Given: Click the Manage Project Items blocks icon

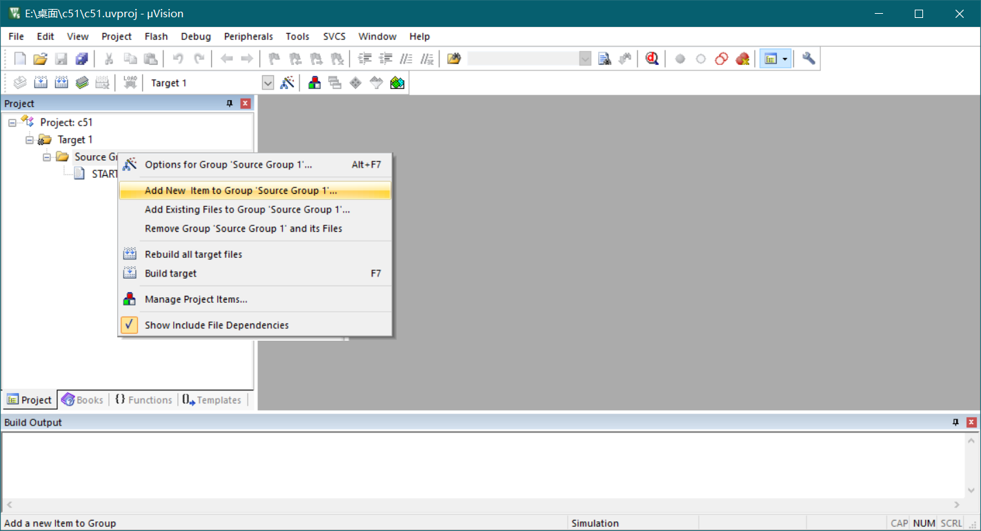Looking at the screenshot, I should click(315, 83).
